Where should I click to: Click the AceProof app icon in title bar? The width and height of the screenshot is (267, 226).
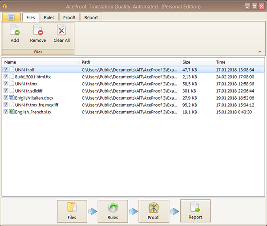5,7
